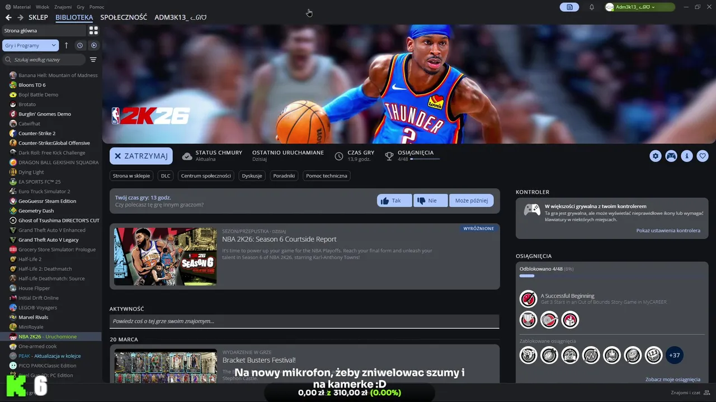The height and width of the screenshot is (402, 716).
Task: Show recent activity clock filter
Action: [x=80, y=45]
